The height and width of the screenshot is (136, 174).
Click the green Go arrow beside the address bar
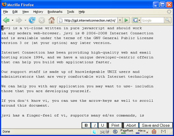click(126, 20)
